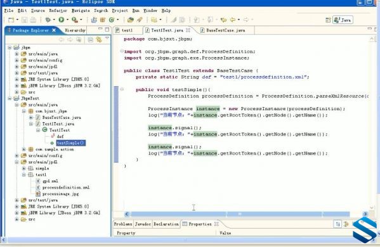Viewport: 380px width, 247px height.
Task: Click the editor horizontal scrollbar
Action: coord(240,214)
